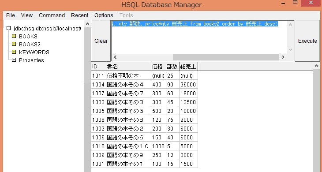The width and height of the screenshot is (322, 172).
Task: Click the 1500 total sales cell
Action: pyautogui.click(x=188, y=164)
